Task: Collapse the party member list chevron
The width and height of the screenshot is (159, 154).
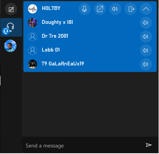Action: [x=146, y=9]
